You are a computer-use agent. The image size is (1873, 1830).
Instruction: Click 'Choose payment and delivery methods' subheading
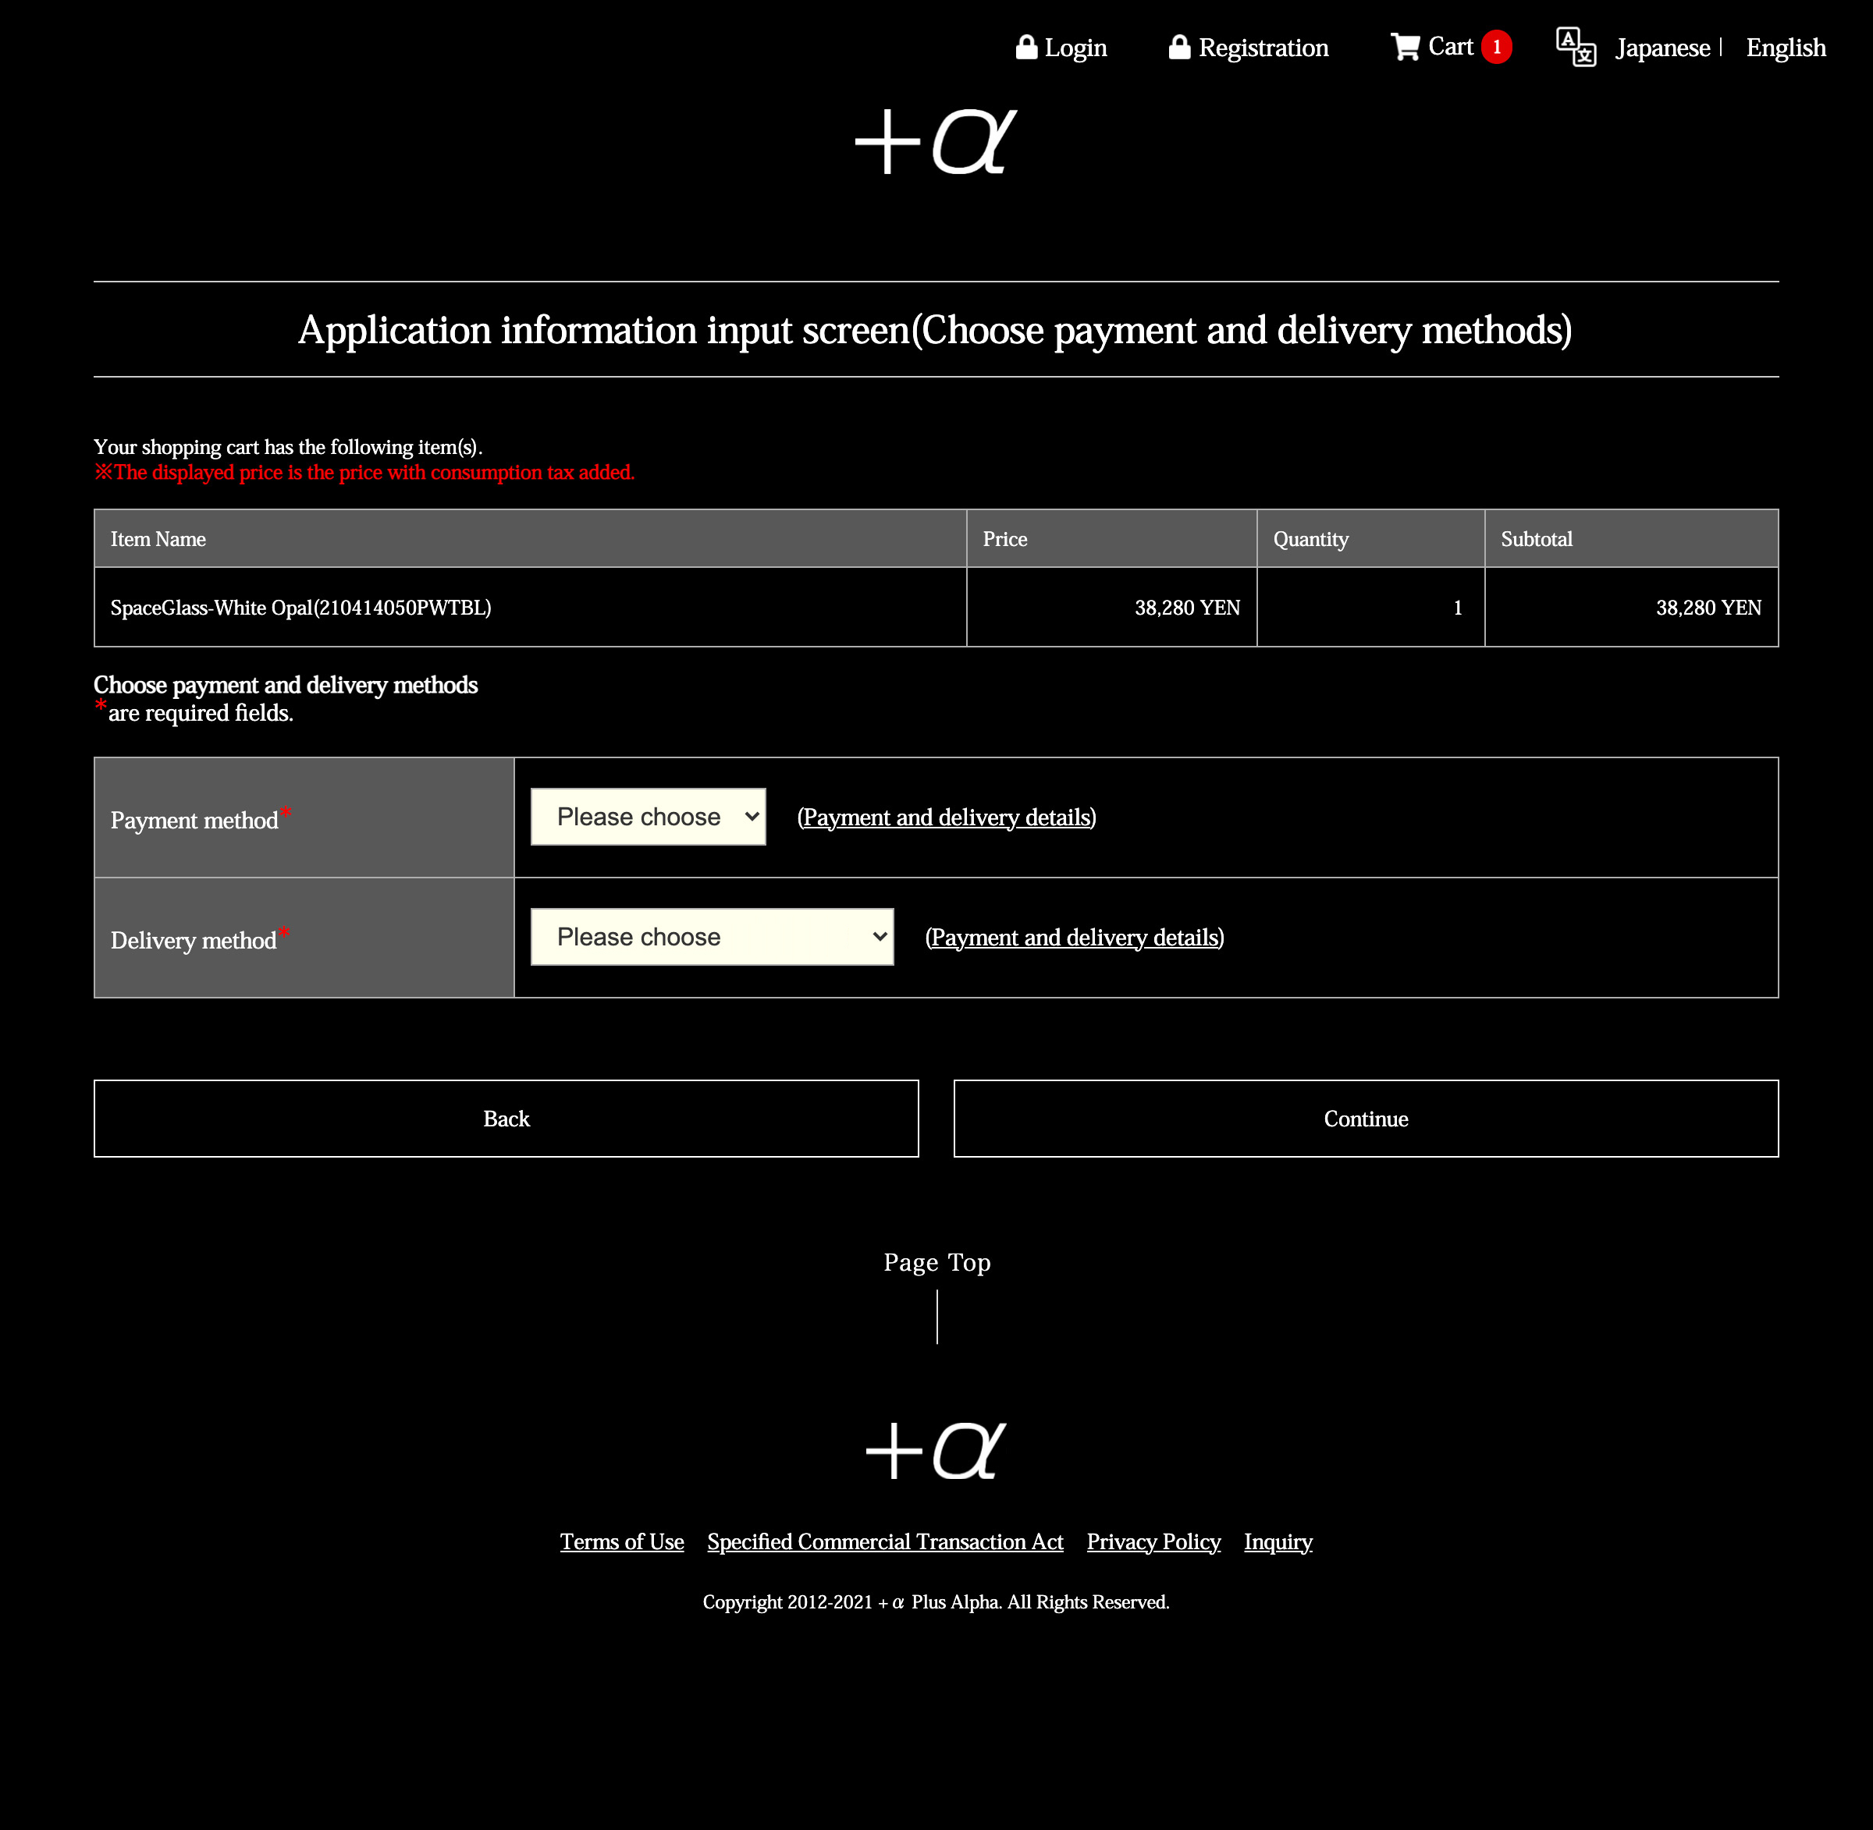286,686
